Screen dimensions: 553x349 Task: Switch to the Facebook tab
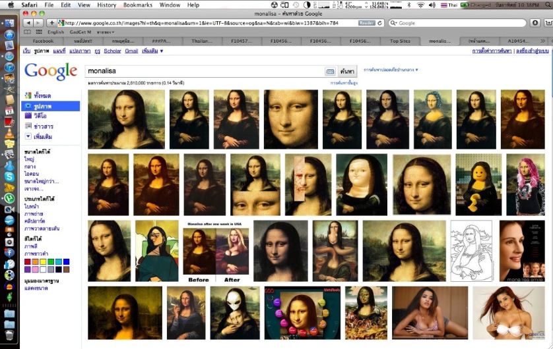[x=43, y=41]
